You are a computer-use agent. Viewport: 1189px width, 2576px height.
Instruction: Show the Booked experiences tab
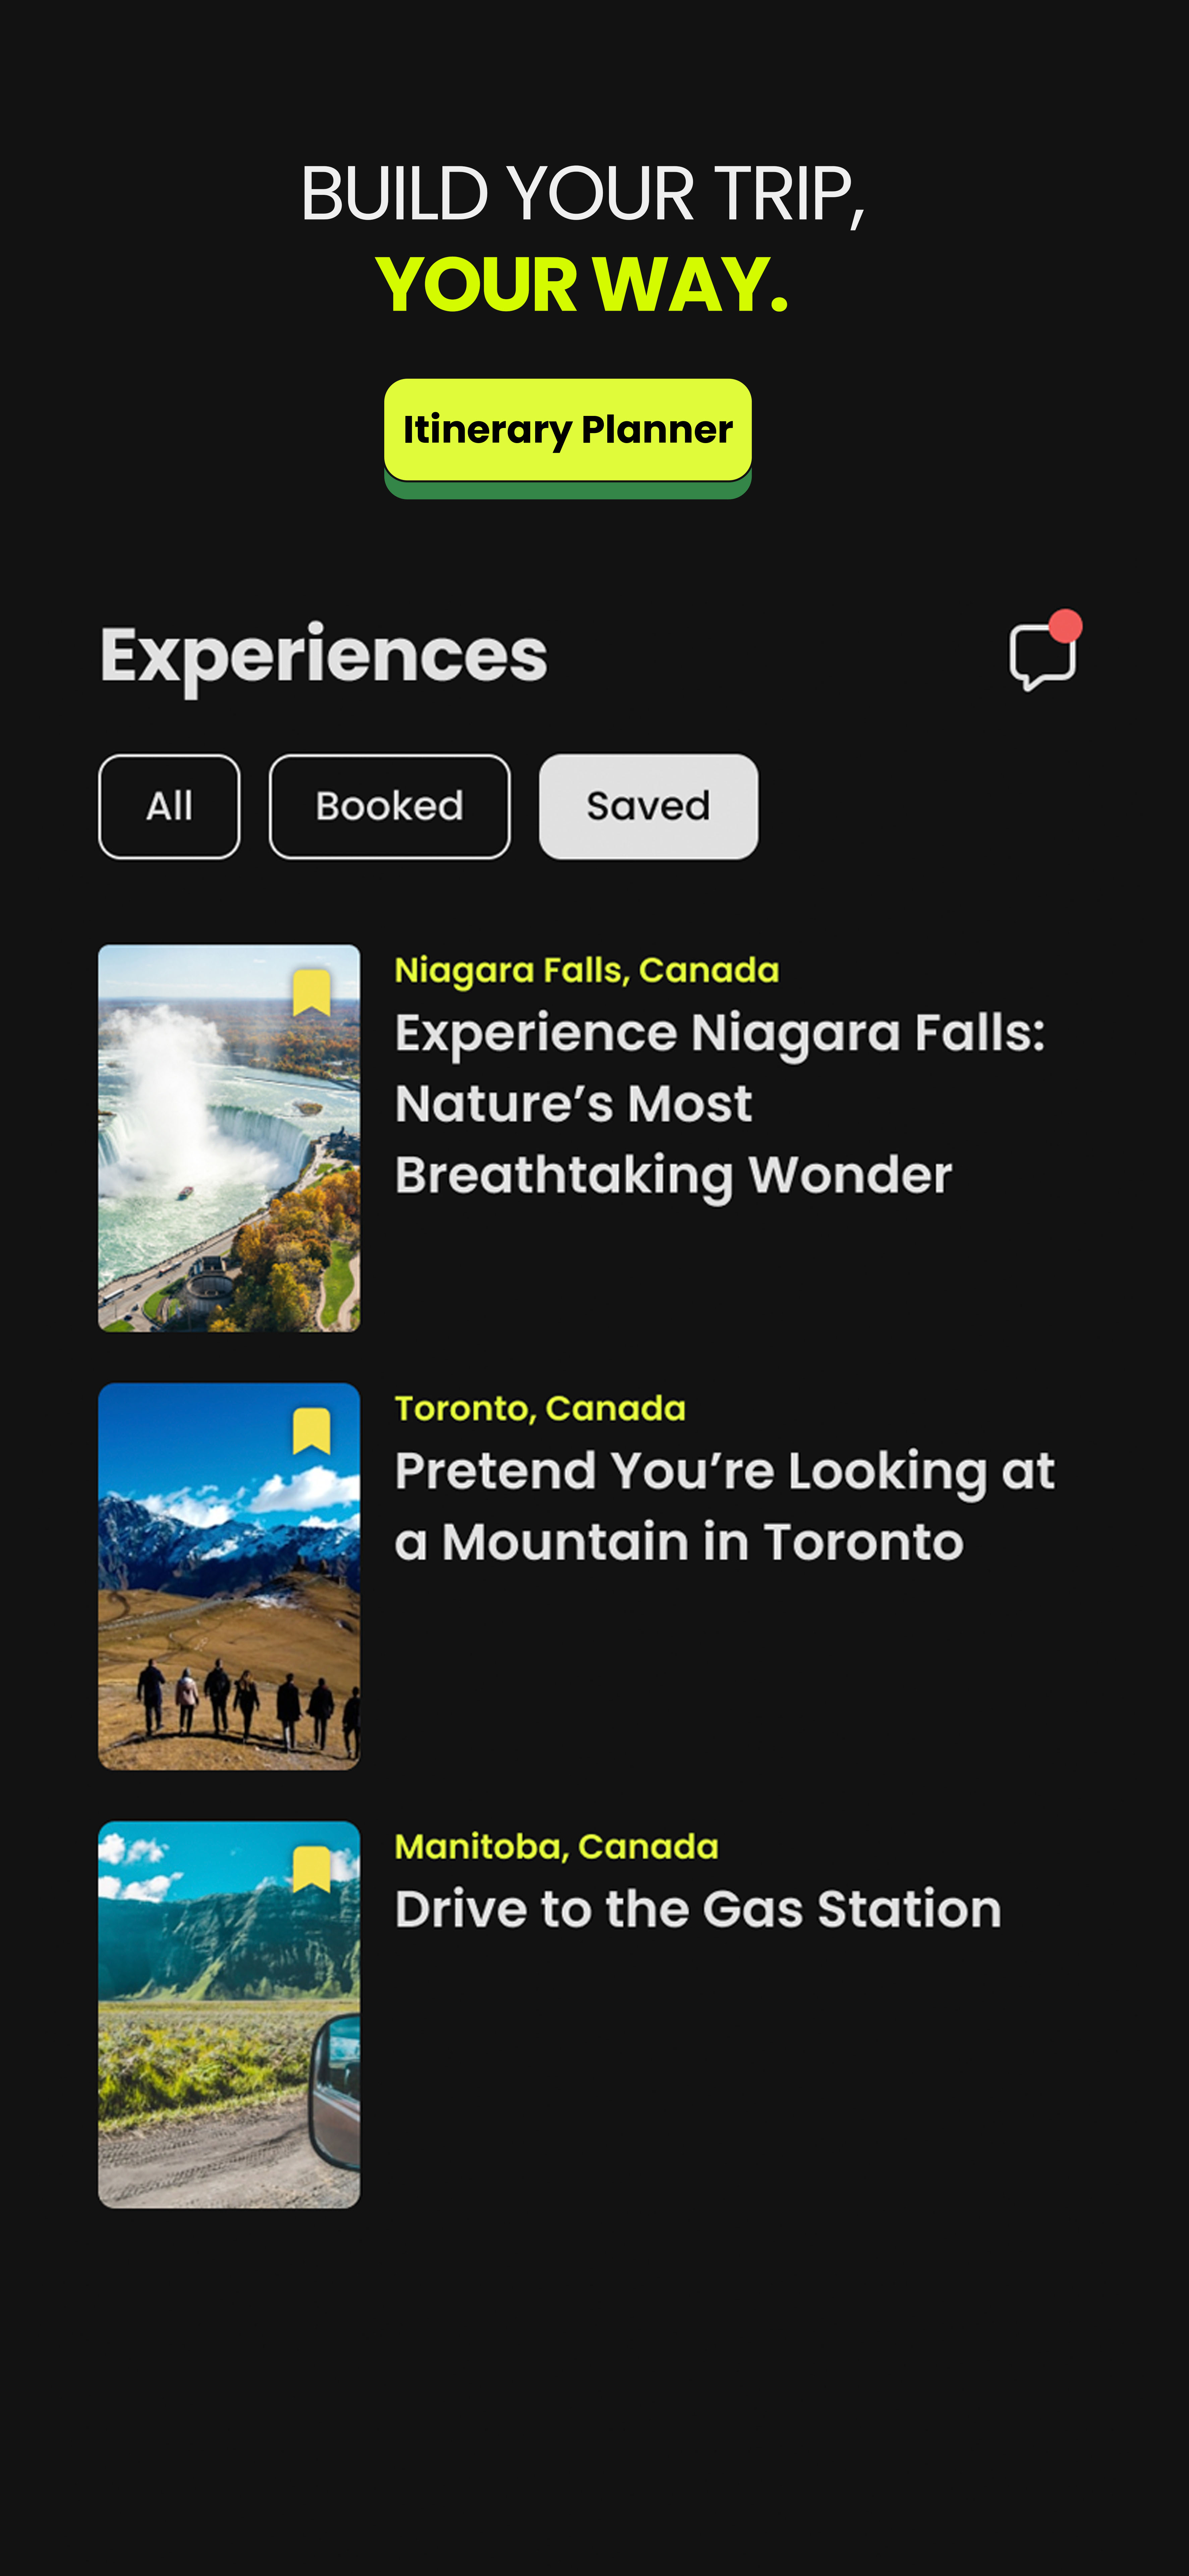pyautogui.click(x=389, y=806)
